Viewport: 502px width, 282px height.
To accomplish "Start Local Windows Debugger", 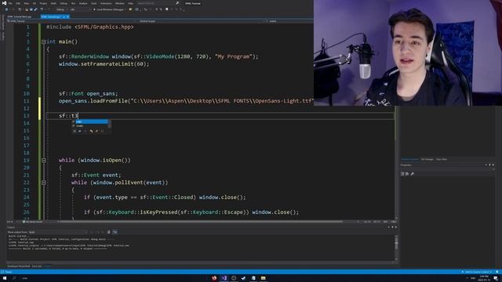I will click(108, 9).
